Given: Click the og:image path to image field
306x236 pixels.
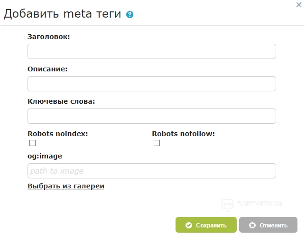Looking at the screenshot, I should (152, 171).
